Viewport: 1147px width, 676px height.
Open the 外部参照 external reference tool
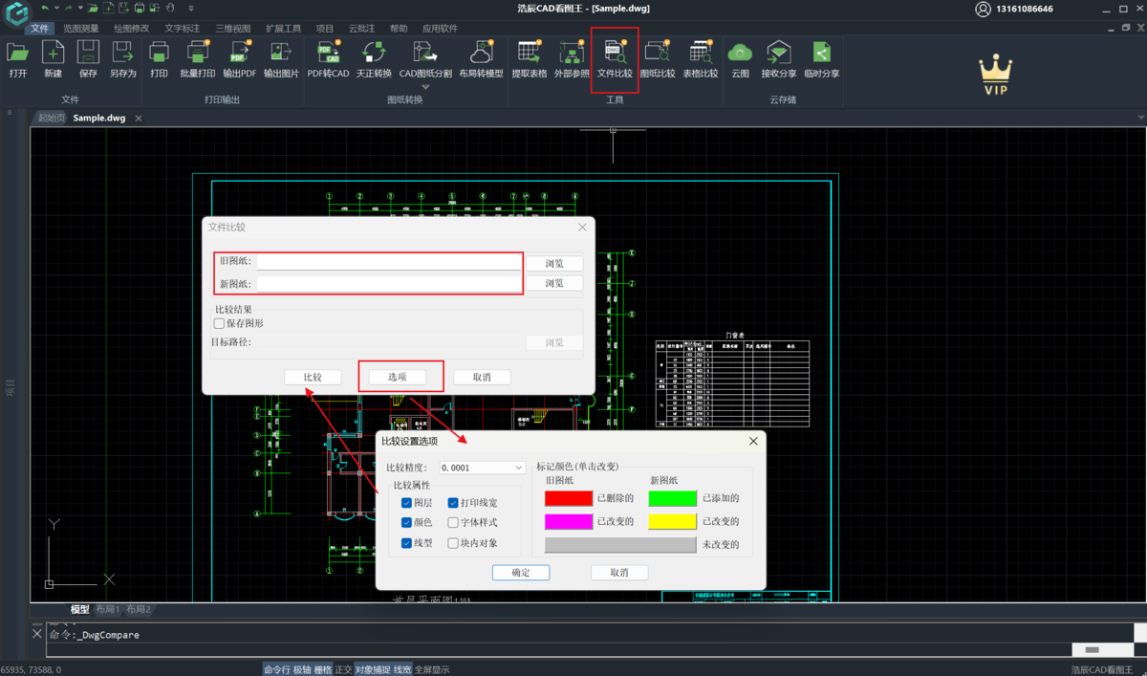click(572, 54)
